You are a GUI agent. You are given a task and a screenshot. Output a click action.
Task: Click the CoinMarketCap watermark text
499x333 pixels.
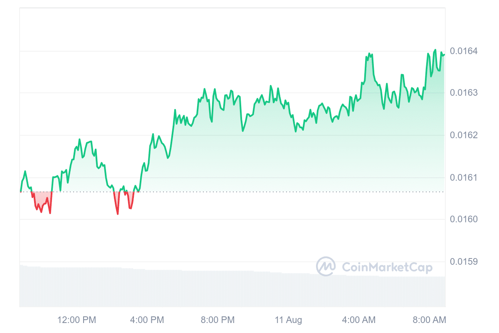387,267
